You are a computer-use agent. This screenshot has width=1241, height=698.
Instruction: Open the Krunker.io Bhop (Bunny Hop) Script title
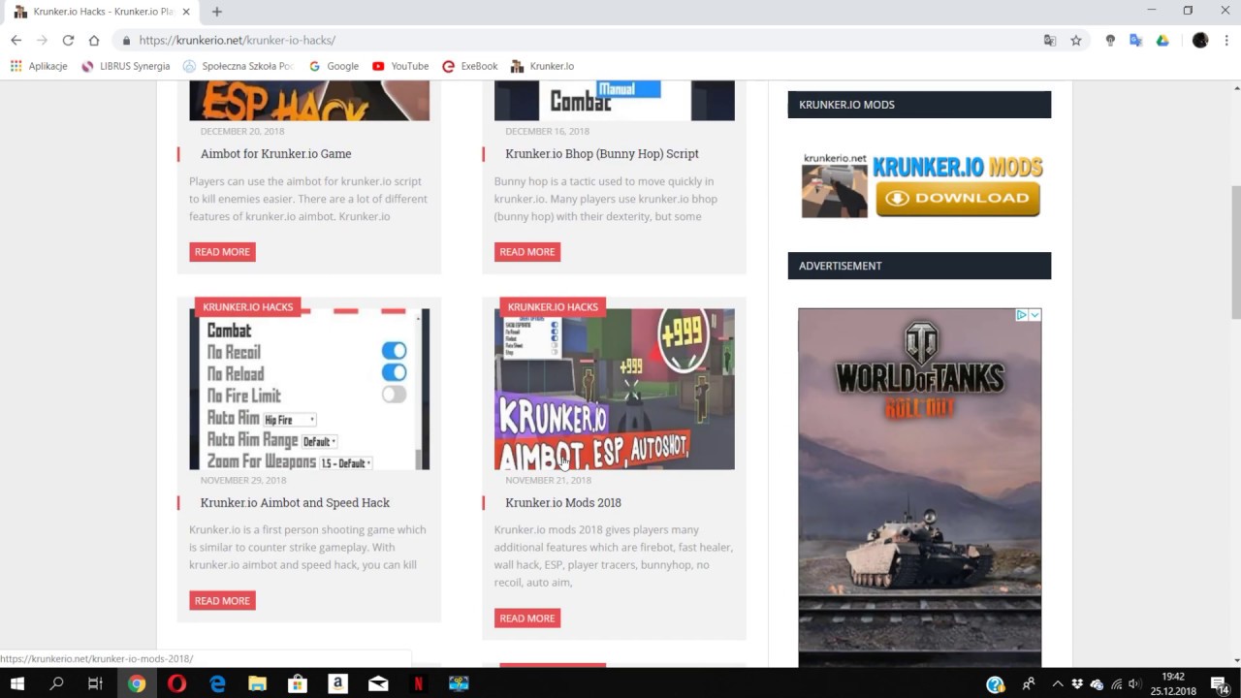pyautogui.click(x=602, y=153)
